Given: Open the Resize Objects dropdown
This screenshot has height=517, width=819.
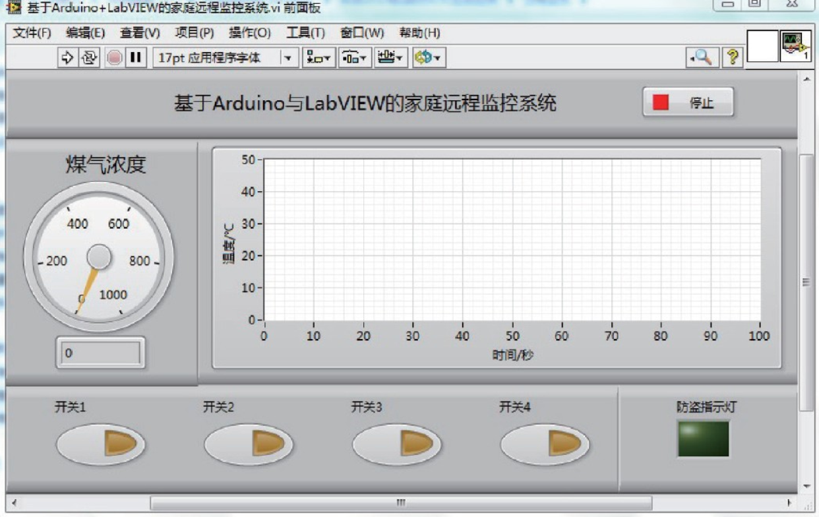Looking at the screenshot, I should [392, 57].
